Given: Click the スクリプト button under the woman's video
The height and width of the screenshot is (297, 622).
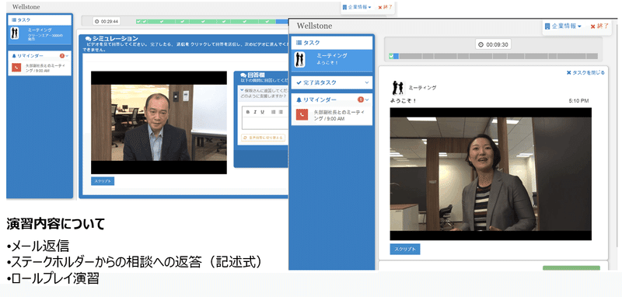Looking at the screenshot, I should (404, 249).
